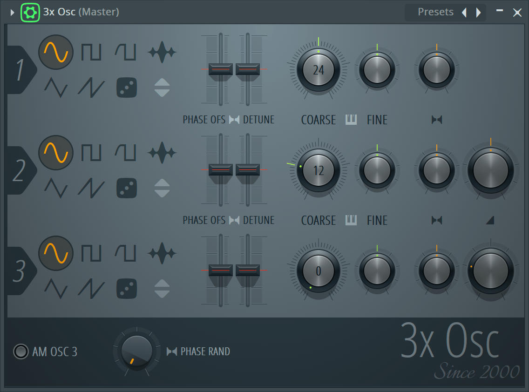Go to the next preset

coord(478,13)
